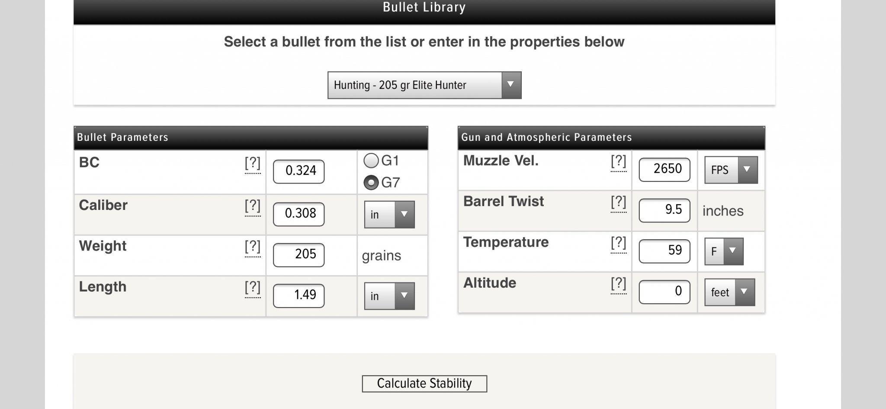Select the G7 drag model radio button
Image resolution: width=886 pixels, height=409 pixels.
point(371,183)
